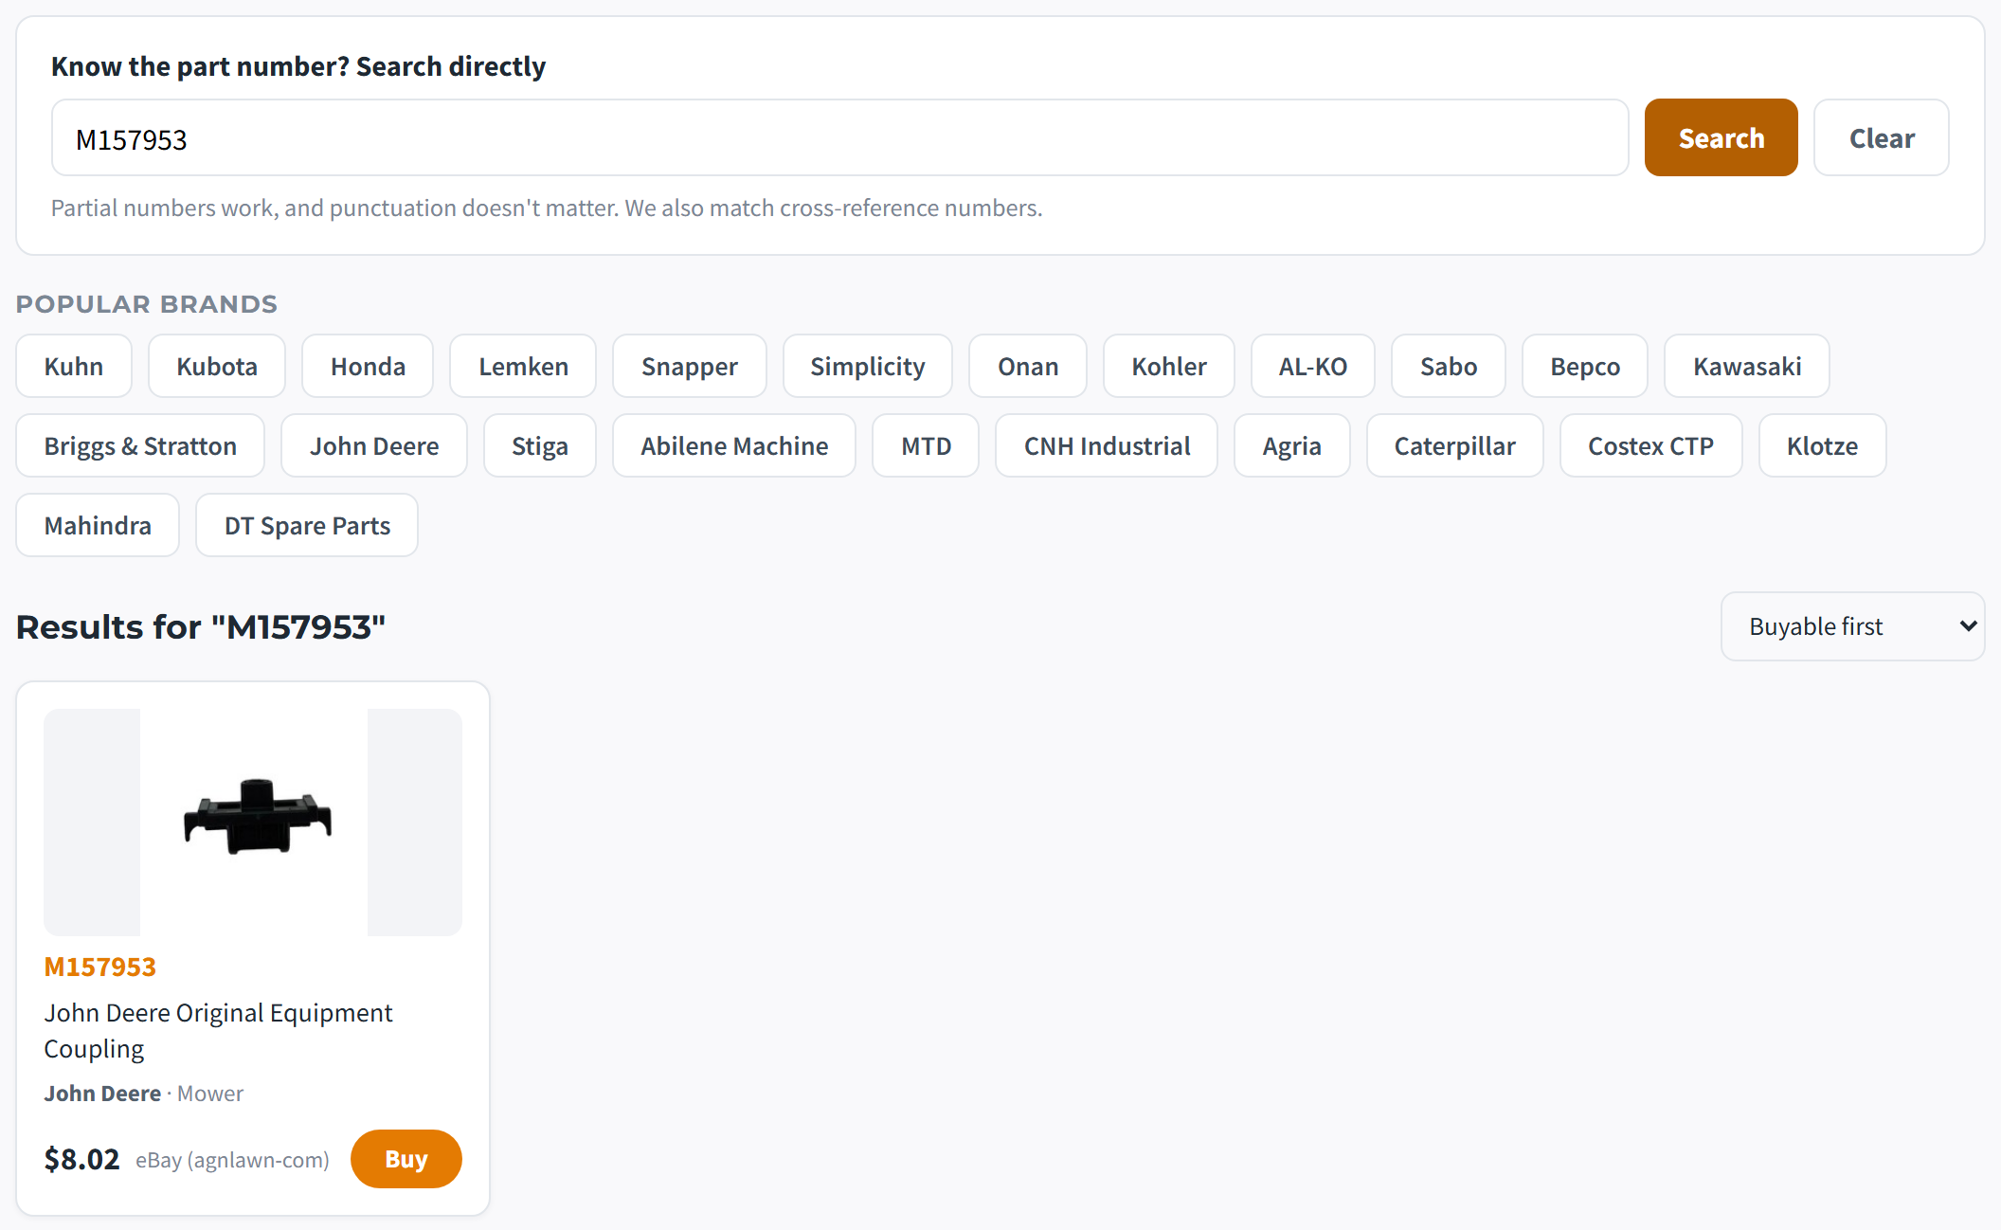The image size is (2001, 1230).
Task: Pick the Klotze brand chip
Action: [1823, 446]
